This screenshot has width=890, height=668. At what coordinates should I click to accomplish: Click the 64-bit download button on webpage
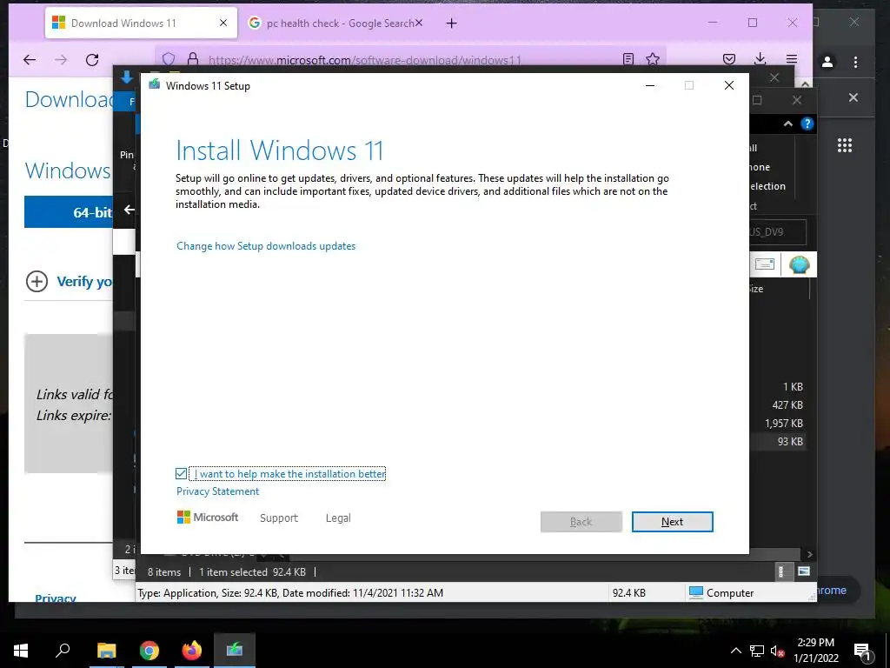[x=69, y=212]
